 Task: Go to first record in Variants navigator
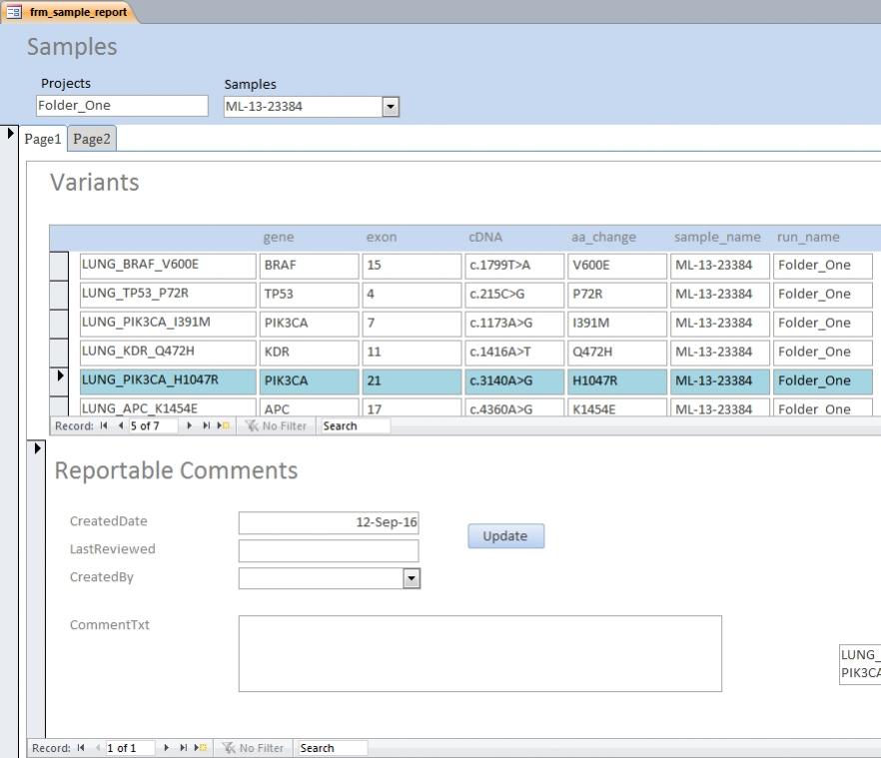coord(104,425)
